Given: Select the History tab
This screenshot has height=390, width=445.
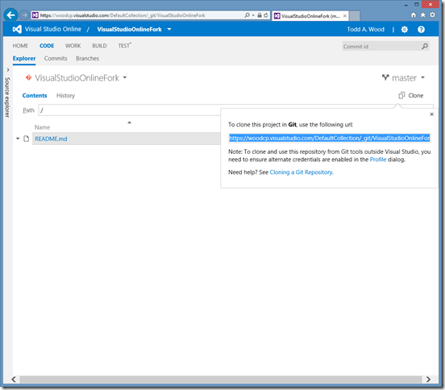Looking at the screenshot, I should [x=65, y=96].
